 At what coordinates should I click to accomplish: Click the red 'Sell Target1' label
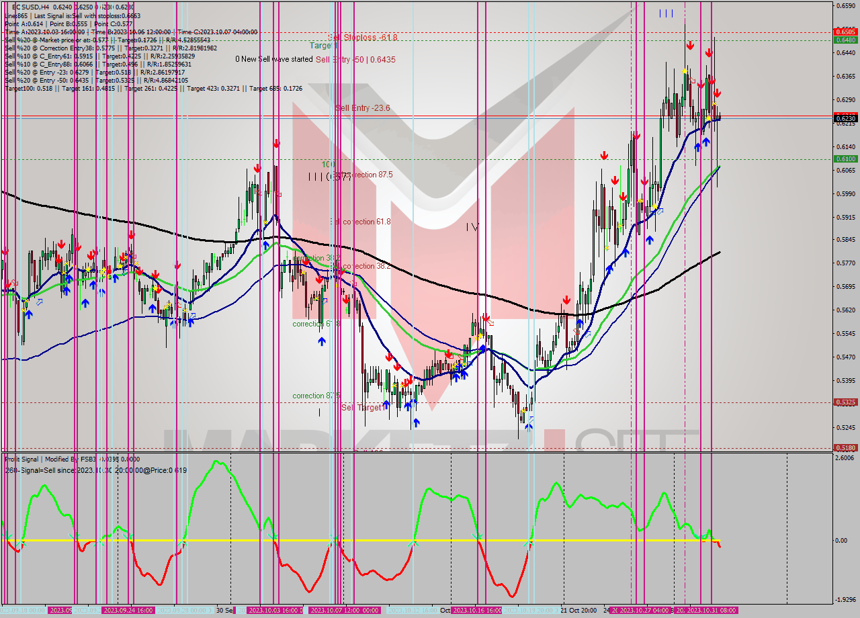[x=363, y=407]
